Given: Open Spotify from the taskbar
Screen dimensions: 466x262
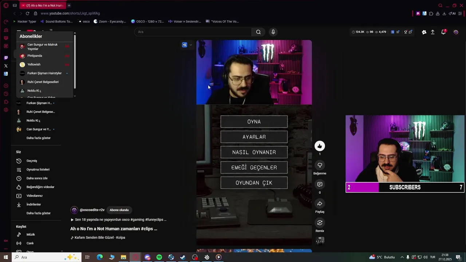Looking at the screenshot, I should point(159,257).
